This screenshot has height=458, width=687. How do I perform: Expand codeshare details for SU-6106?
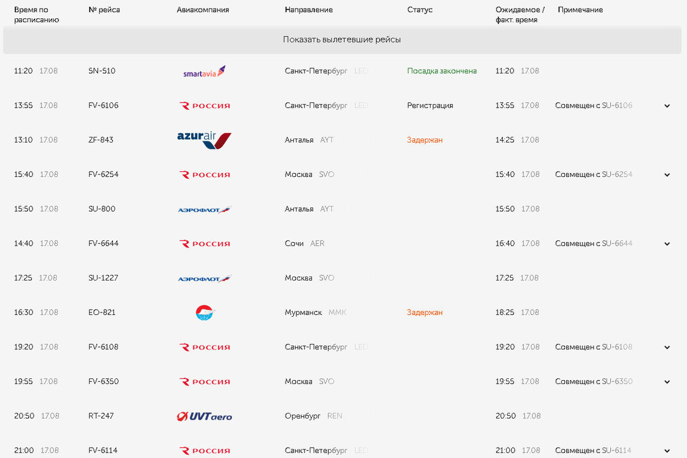(667, 106)
